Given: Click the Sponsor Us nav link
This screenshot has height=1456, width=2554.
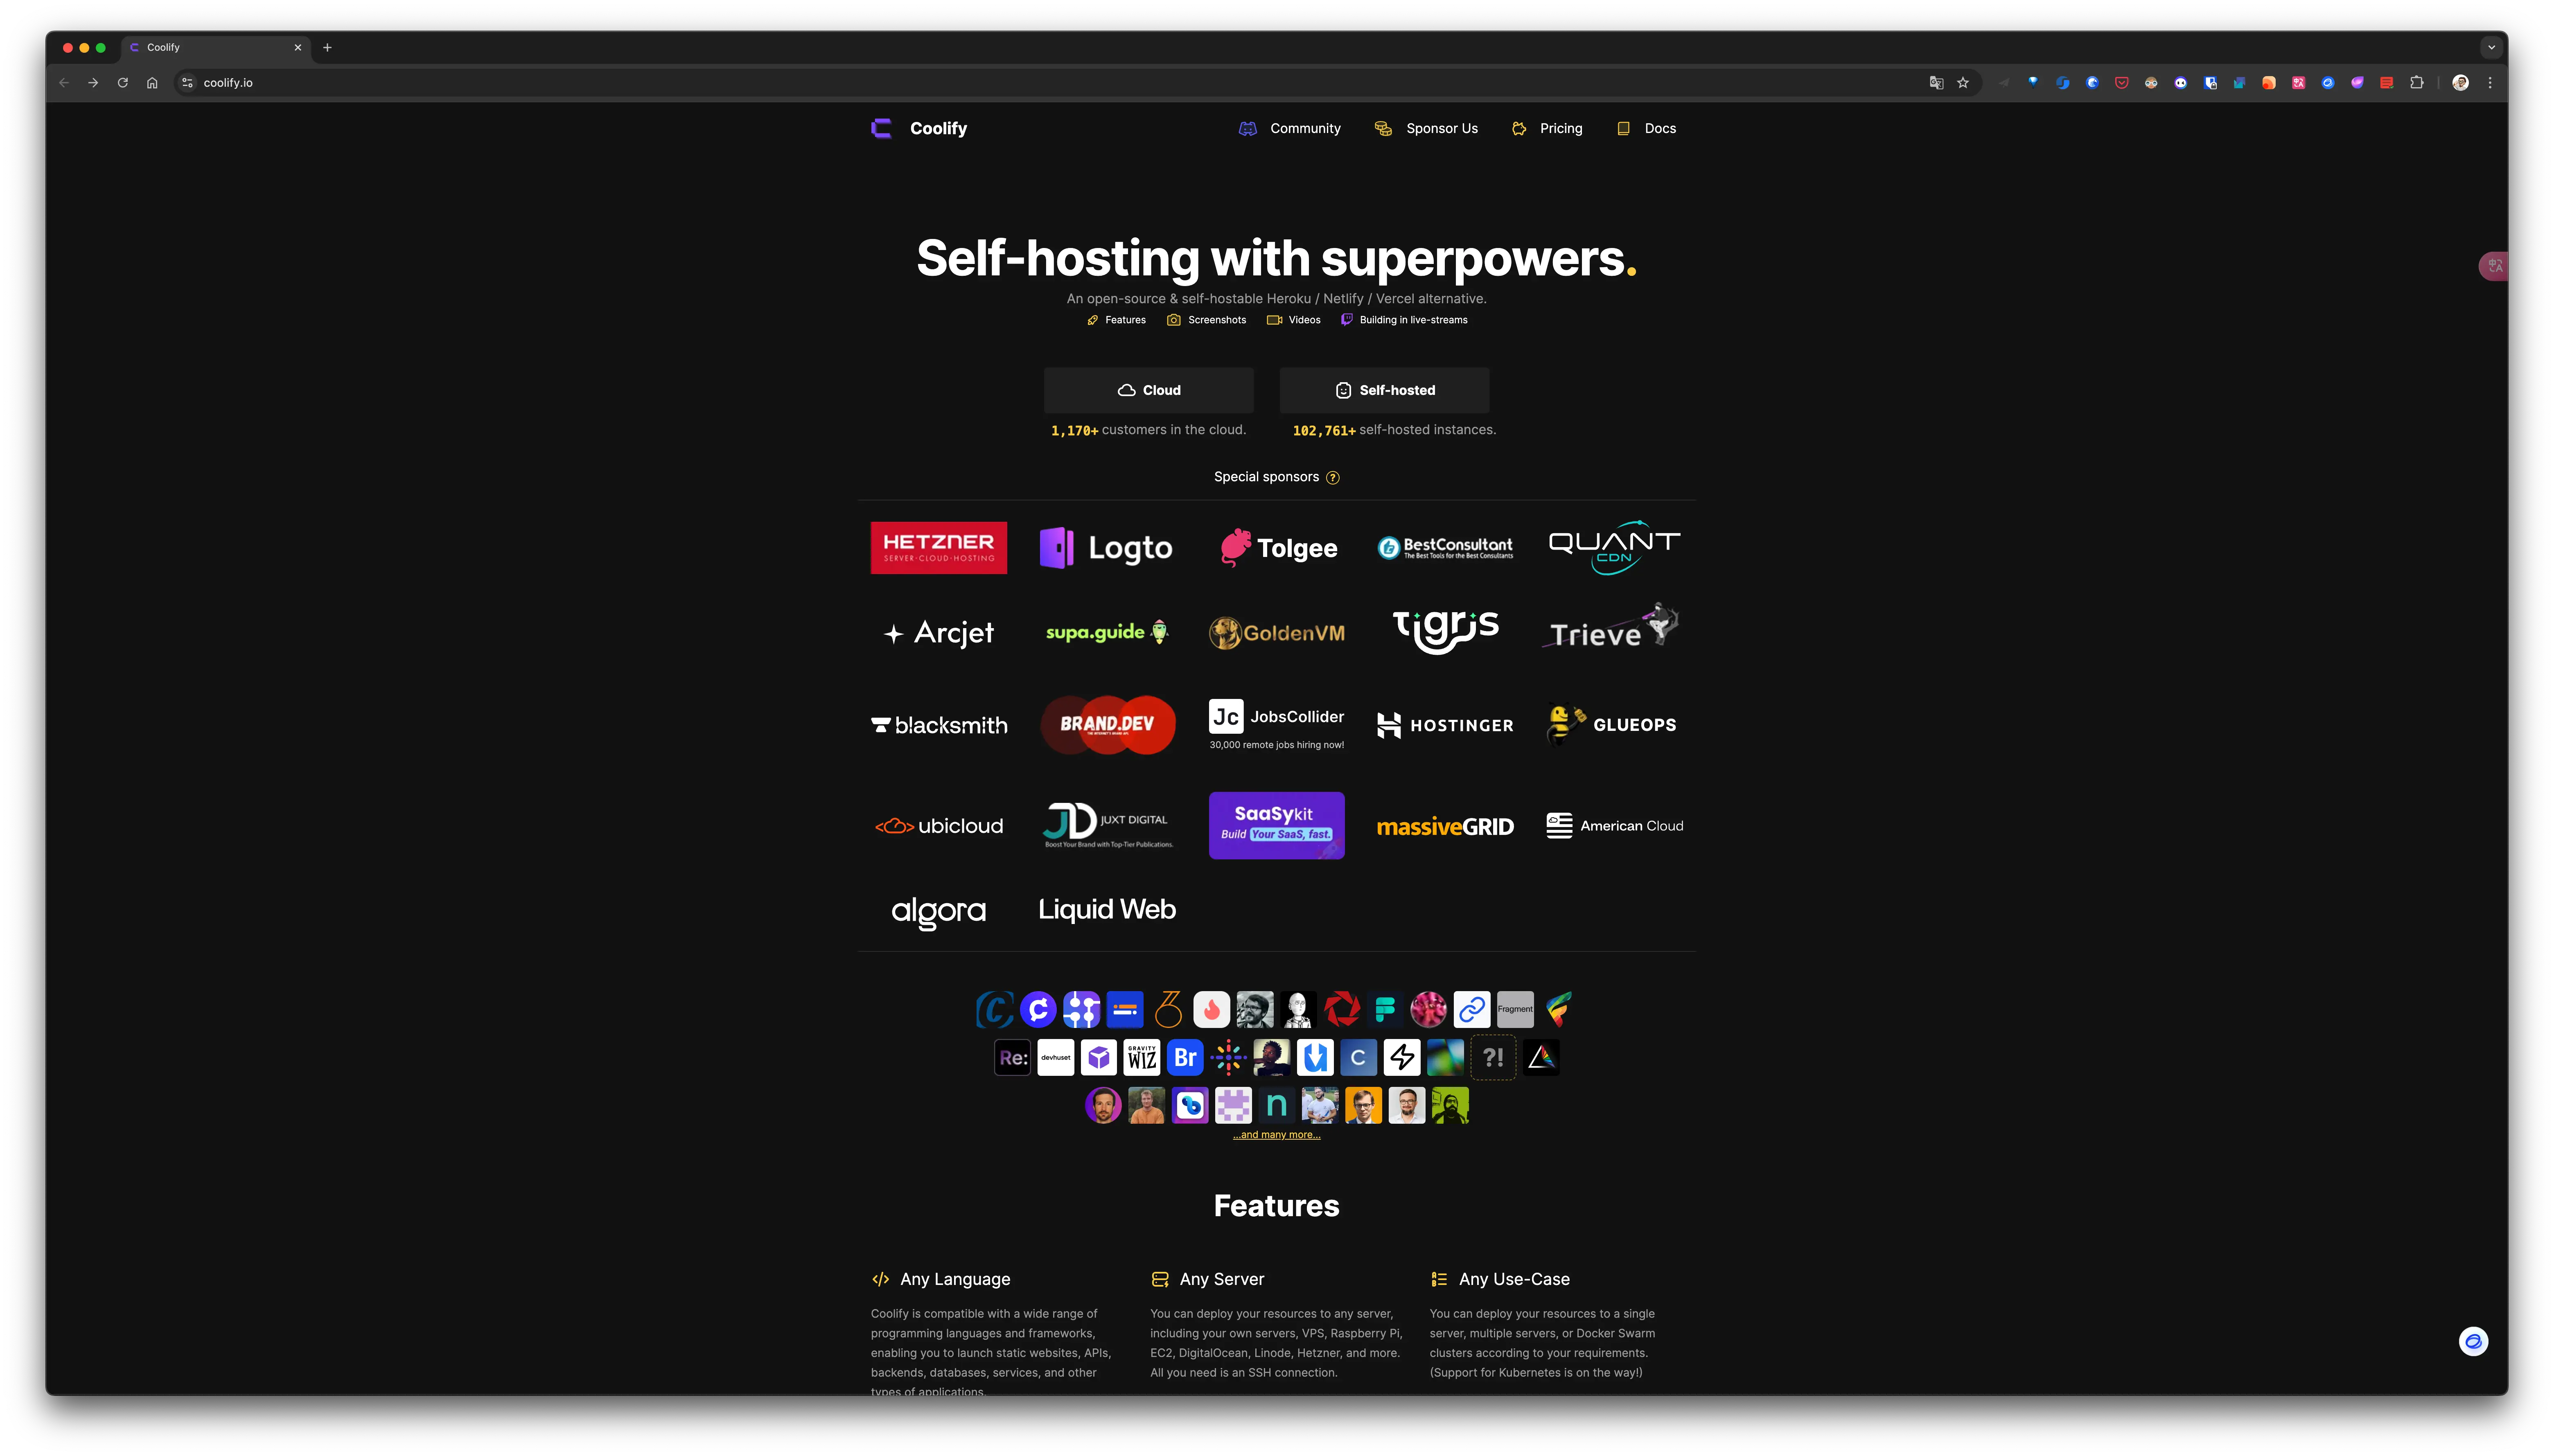Looking at the screenshot, I should tap(1426, 128).
